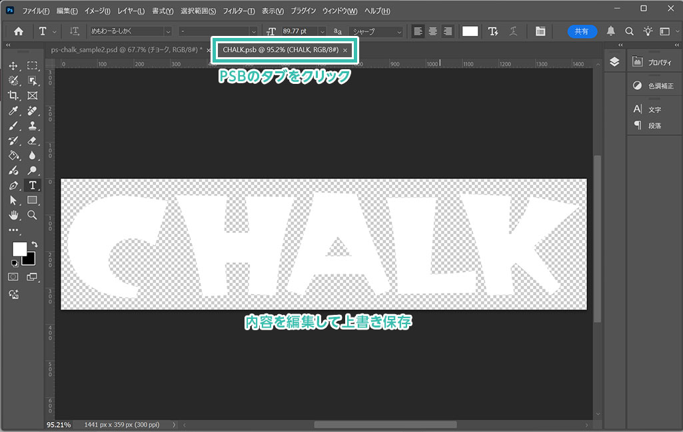This screenshot has height=432, width=683.
Task: Click the white text color swatch
Action: pyautogui.click(x=470, y=31)
